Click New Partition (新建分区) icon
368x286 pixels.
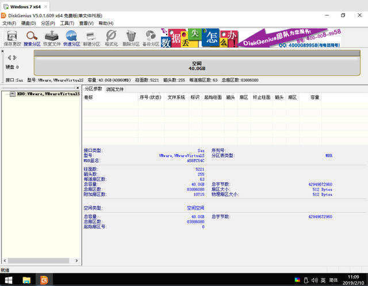pos(91,38)
